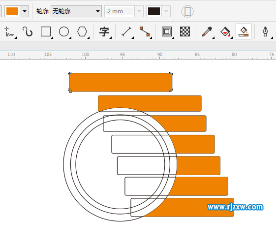Toggle the active Smart Fill tool
The height and width of the screenshot is (250, 276).
tap(244, 31)
